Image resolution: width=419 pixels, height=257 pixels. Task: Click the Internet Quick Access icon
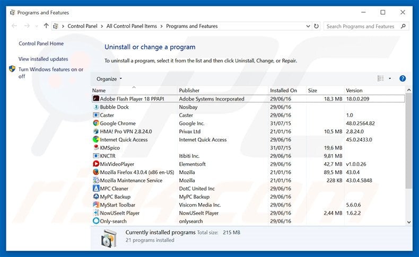pos(96,140)
